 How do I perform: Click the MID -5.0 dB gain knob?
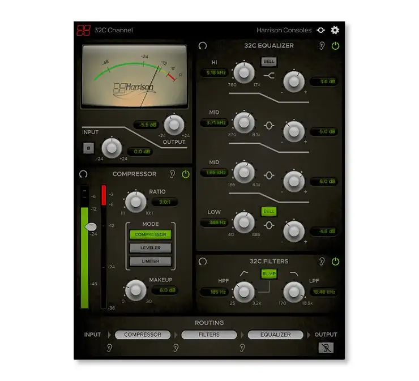pyautogui.click(x=294, y=131)
